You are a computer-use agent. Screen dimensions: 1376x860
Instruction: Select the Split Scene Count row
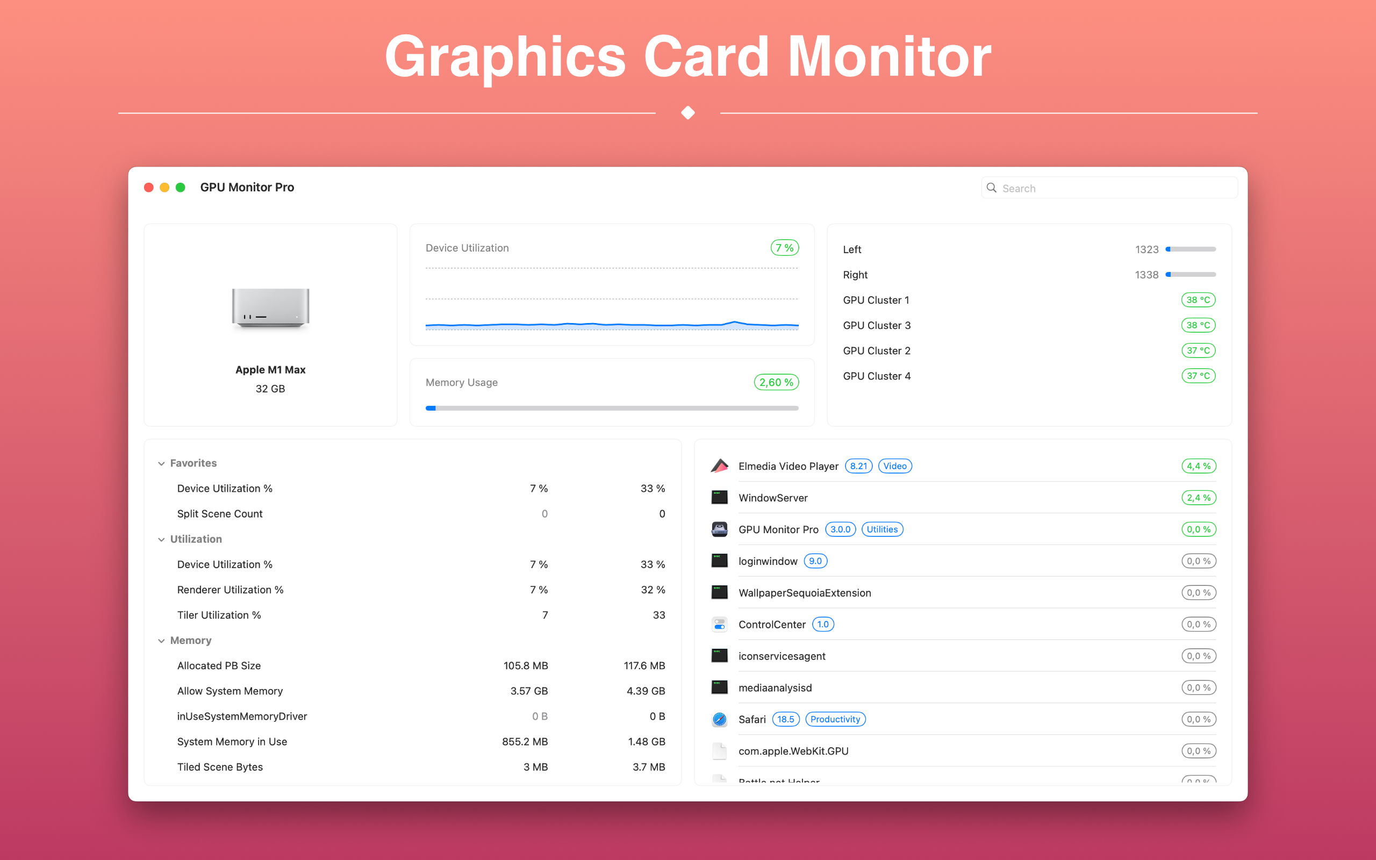413,514
